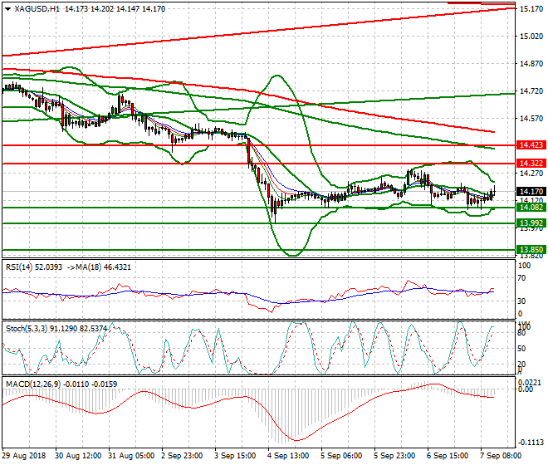Screen dimensions: 548x465
Task: Click the red 14.322 price level label
Action: point(531,164)
